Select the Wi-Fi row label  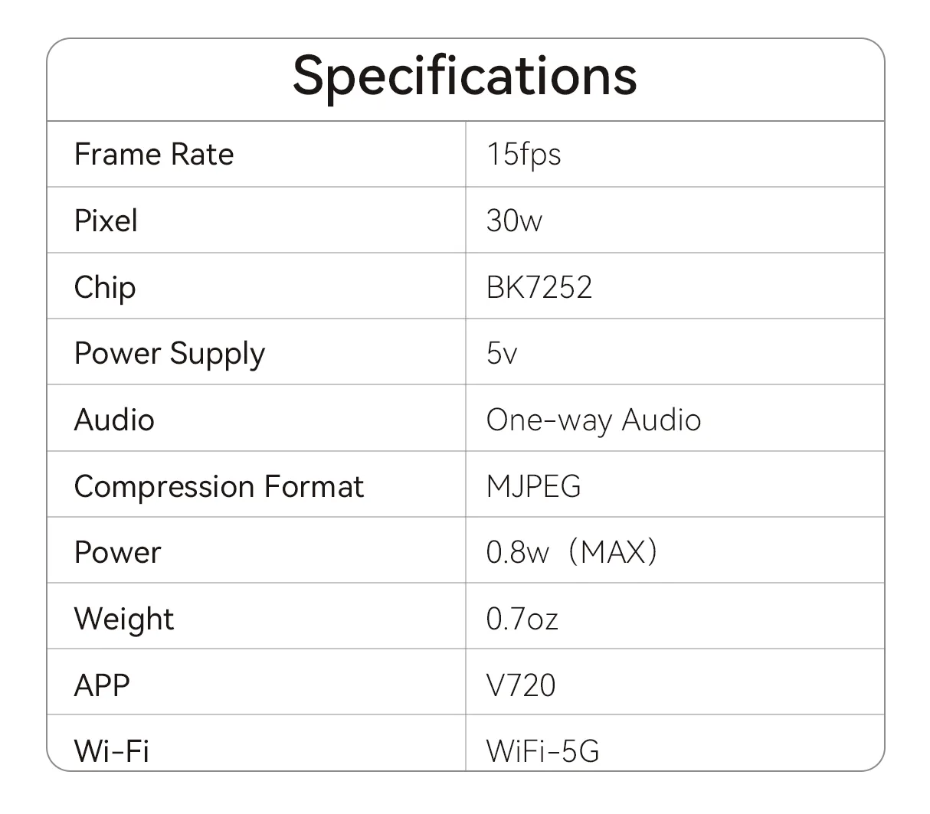pos(112,750)
